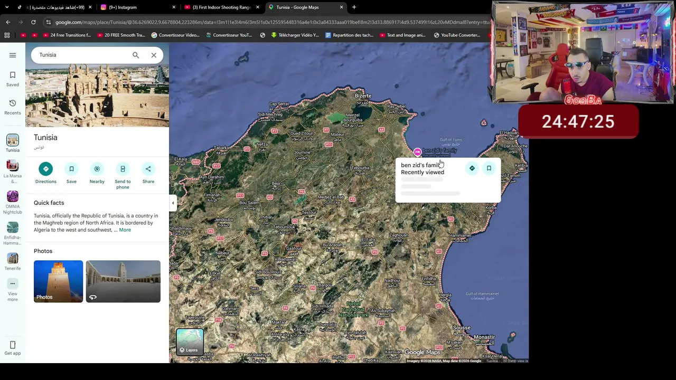Send Tunisia to phone
The image size is (676, 380).
pyautogui.click(x=123, y=176)
